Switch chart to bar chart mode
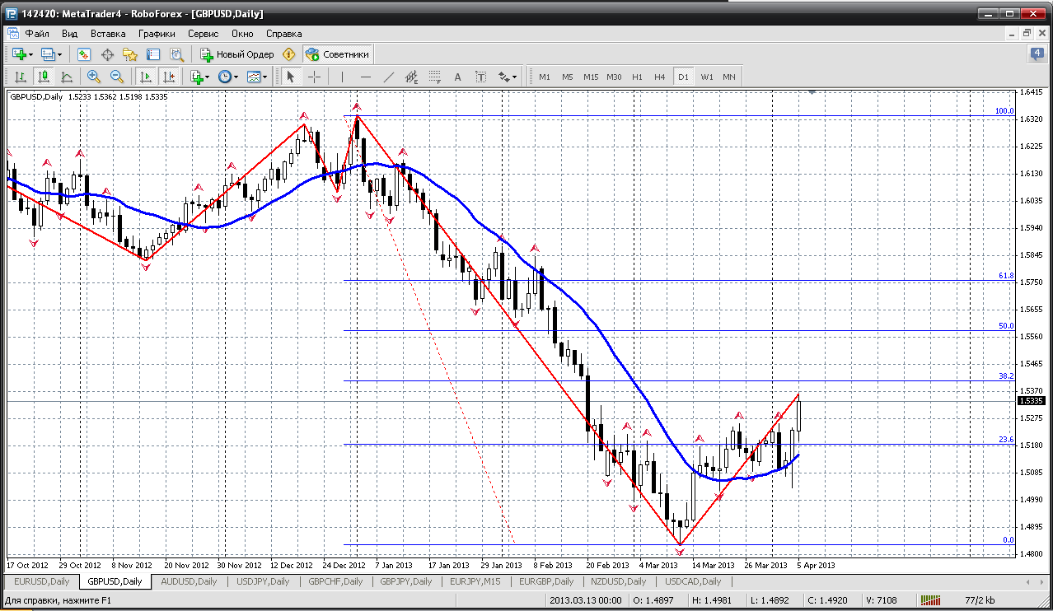 (x=21, y=77)
